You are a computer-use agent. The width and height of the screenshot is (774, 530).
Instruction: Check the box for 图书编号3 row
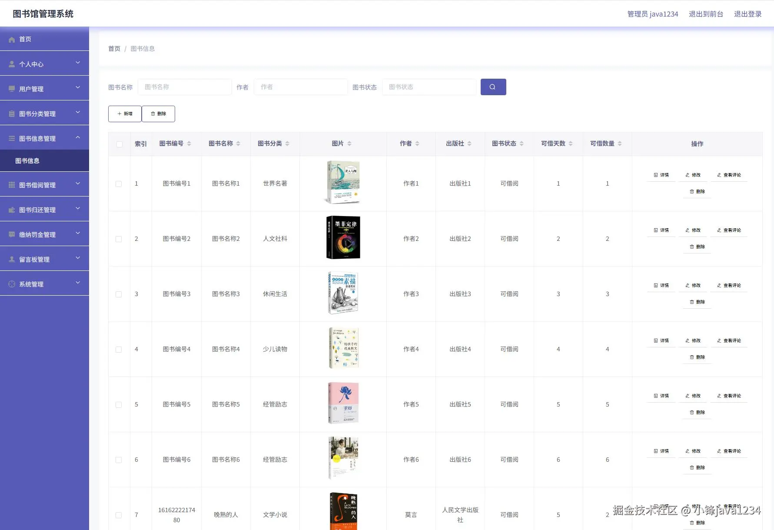[x=119, y=294]
